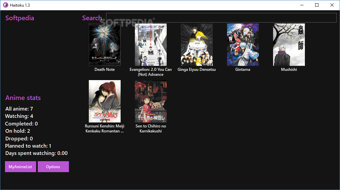Click the "On hold: 2" stat
The width and height of the screenshot is (340, 190).
pyautogui.click(x=18, y=131)
